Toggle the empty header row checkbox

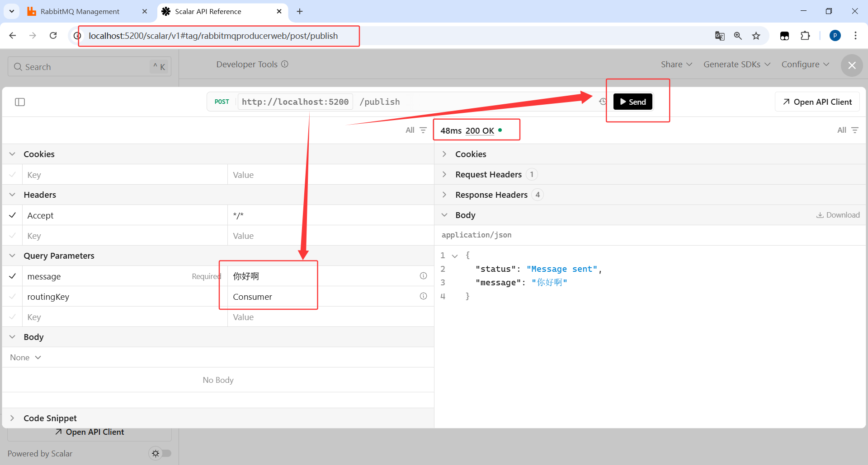pos(13,236)
